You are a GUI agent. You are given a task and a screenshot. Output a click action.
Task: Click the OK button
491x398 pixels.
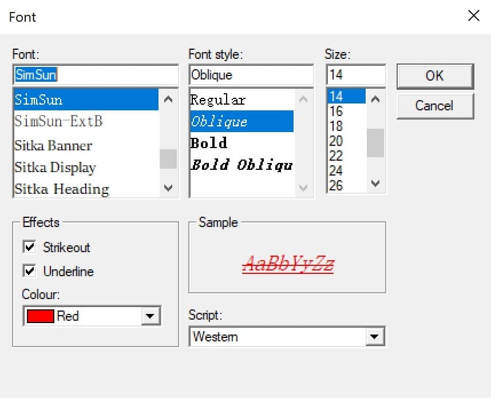pos(435,75)
